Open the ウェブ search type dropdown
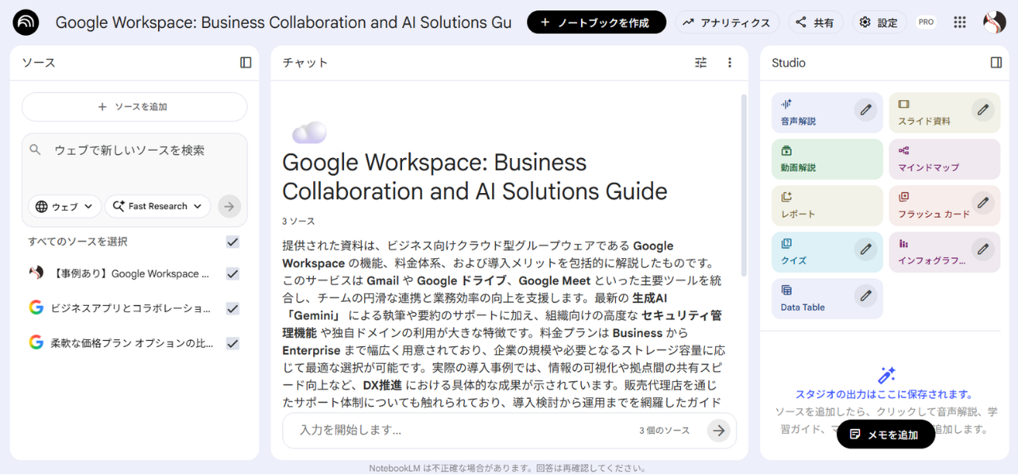The width and height of the screenshot is (1018, 475). pos(64,207)
